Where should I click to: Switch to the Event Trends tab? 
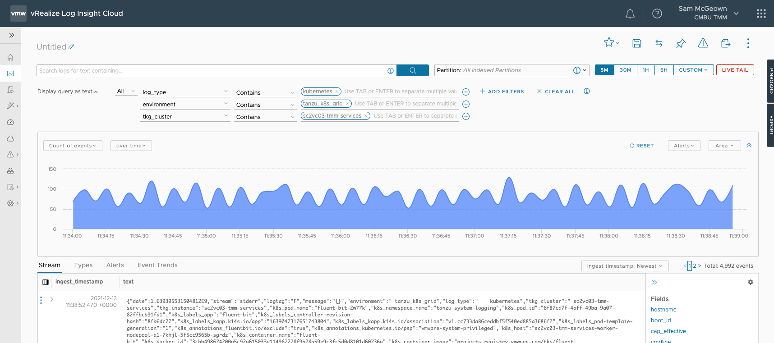[157, 265]
